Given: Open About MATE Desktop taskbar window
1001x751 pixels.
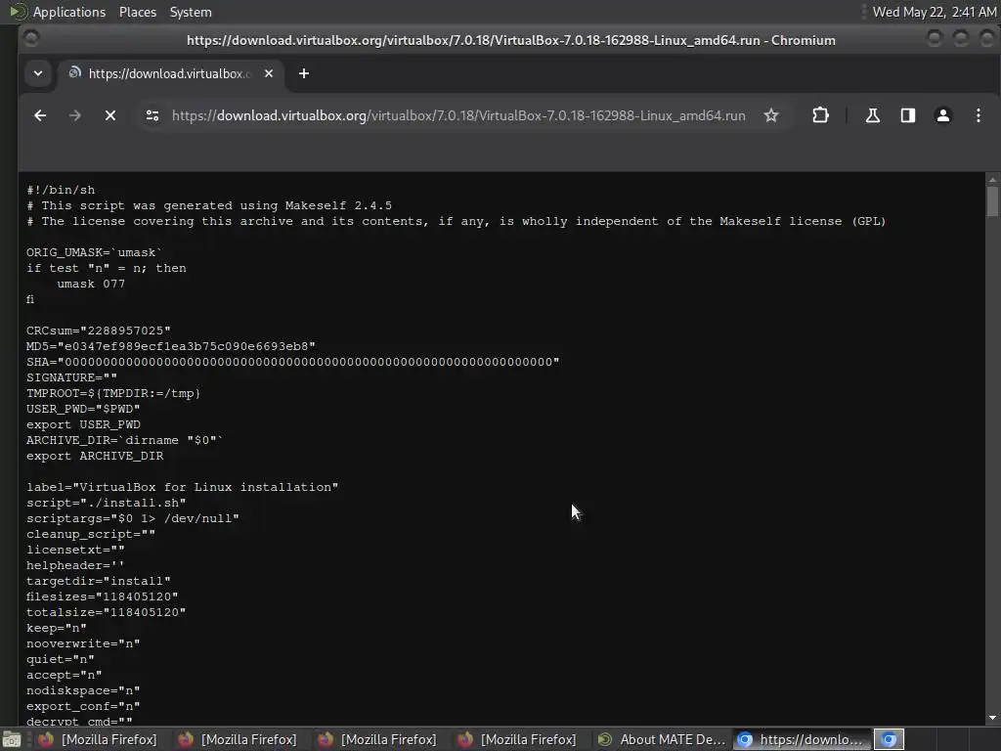Looking at the screenshot, I should pyautogui.click(x=662, y=739).
